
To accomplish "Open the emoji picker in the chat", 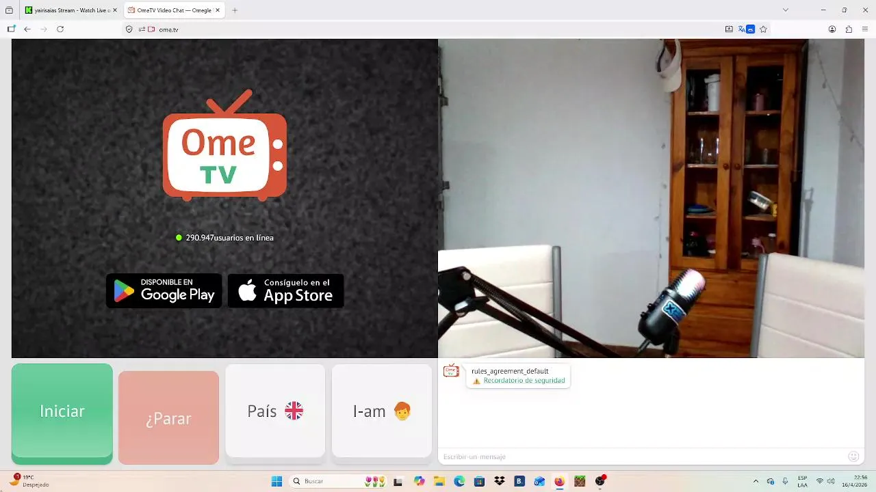I will 853,456.
